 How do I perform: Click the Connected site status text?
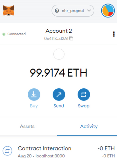point(17,34)
